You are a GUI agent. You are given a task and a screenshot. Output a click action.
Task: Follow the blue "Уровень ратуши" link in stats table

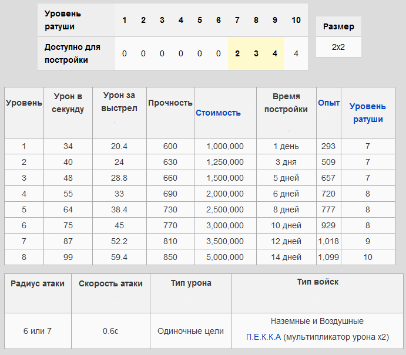tap(368, 113)
